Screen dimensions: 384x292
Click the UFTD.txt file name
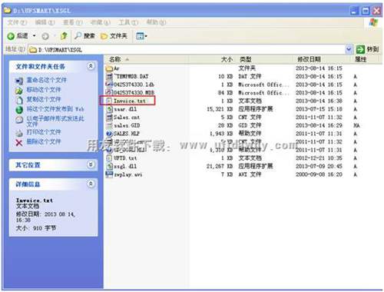[125, 158]
